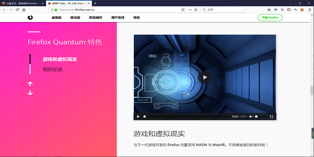
Task: Open the Library icon in the toolbar
Action: (269, 9)
